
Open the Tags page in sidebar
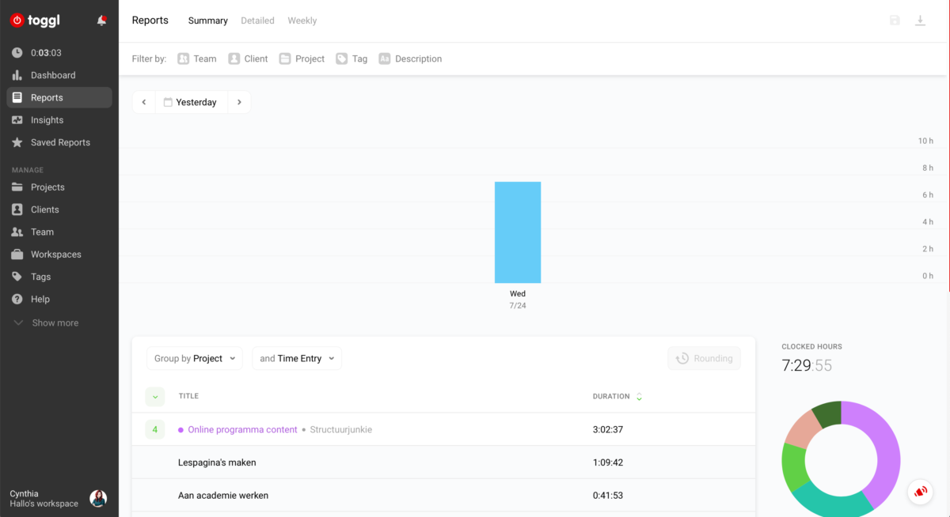[x=40, y=277]
